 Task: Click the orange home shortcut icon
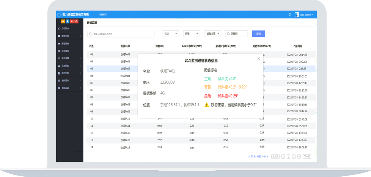pyautogui.click(x=63, y=22)
